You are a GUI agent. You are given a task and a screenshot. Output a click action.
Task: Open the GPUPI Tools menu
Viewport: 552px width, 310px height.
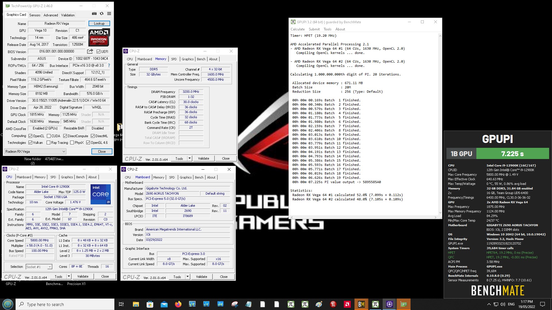click(327, 29)
